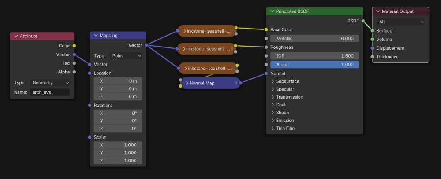Expand the collapsed Normal Map node arrow
441x179 pixels.
pyautogui.click(x=187, y=83)
